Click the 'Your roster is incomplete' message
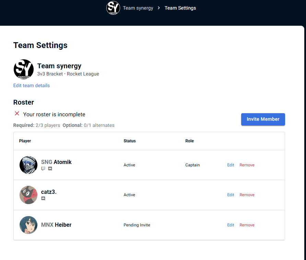 [x=54, y=114]
